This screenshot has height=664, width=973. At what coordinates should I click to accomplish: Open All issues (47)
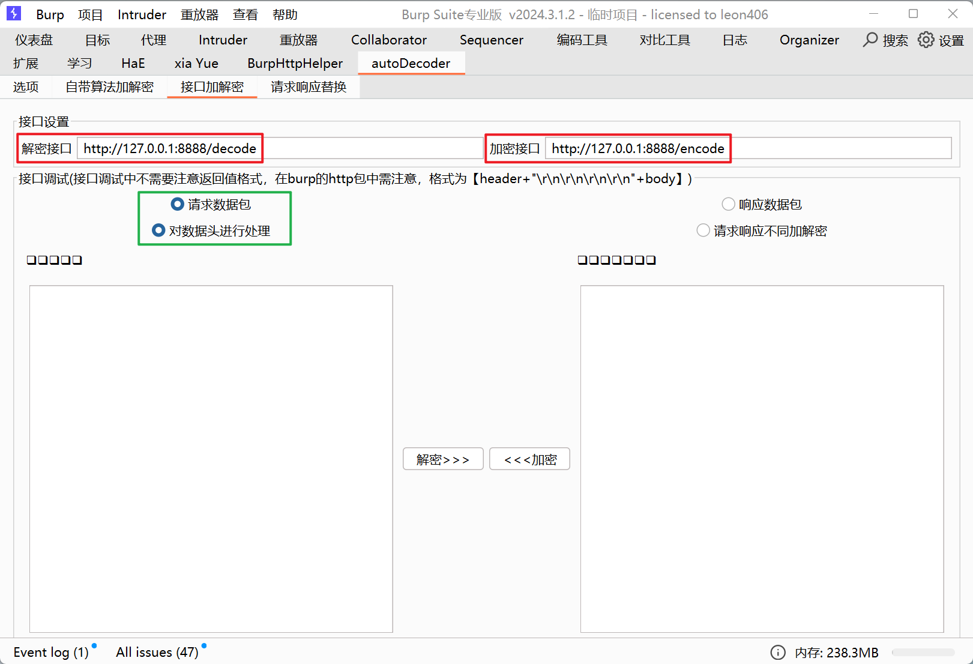coord(157,653)
